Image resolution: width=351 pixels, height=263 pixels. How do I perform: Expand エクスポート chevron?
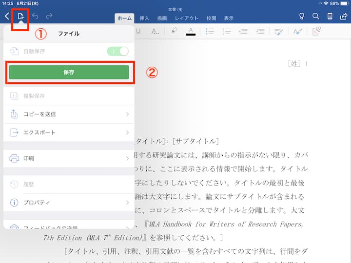coord(127,132)
